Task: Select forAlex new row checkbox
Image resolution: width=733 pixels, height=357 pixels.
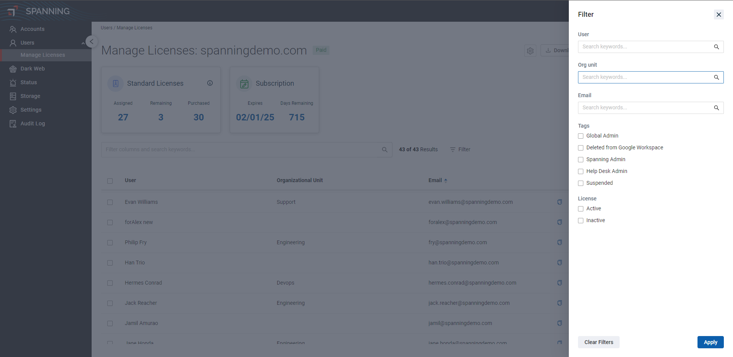Action: (110, 223)
